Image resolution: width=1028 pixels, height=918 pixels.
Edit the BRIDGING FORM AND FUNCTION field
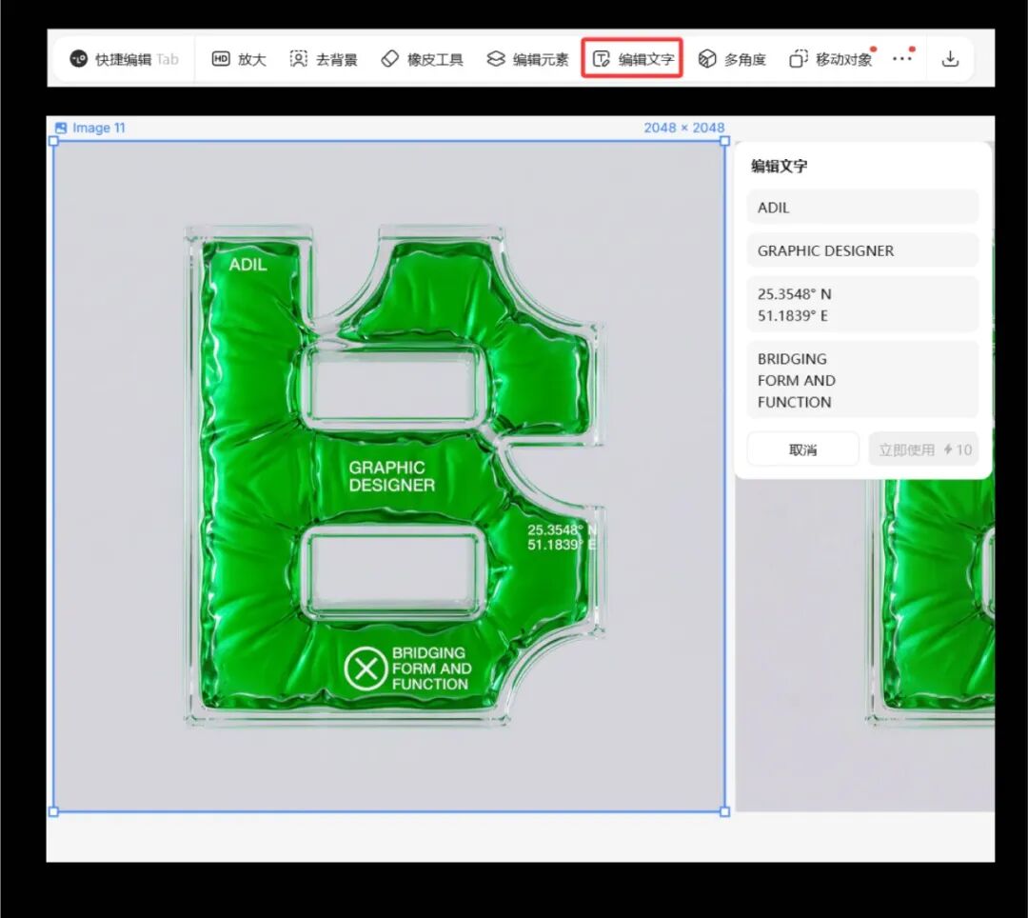pyautogui.click(x=862, y=380)
